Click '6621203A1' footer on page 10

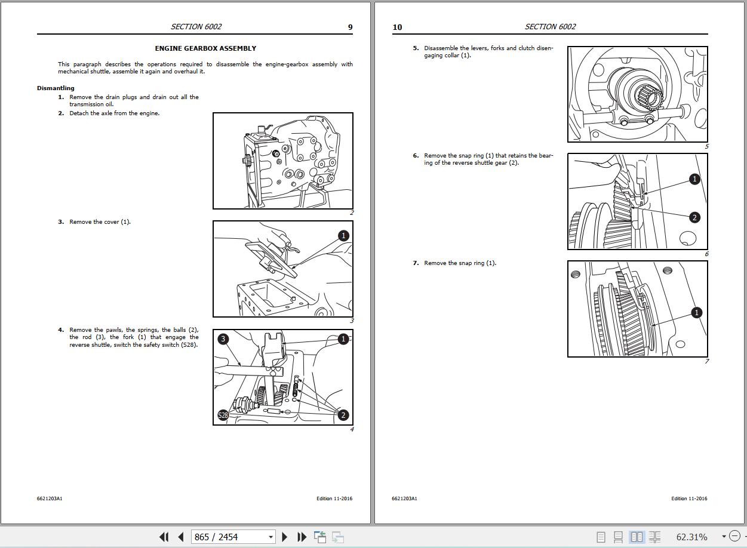click(404, 498)
